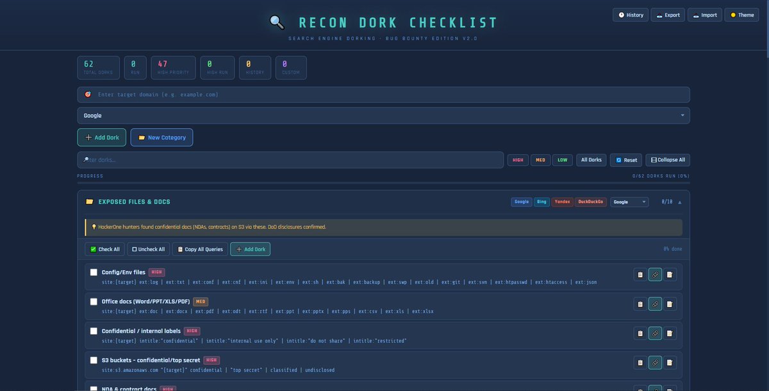769x391 pixels.
Task: Click Copy All Queries in Exposed Files
Action: 200,249
